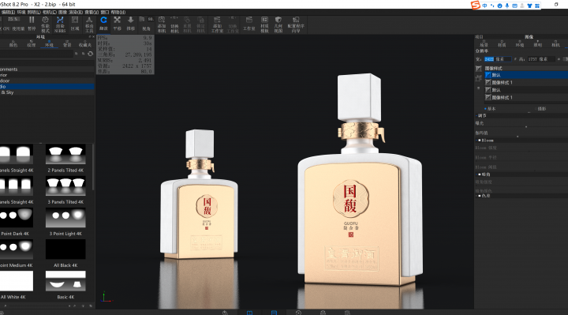Switch to the Camera (相机) project tab
Image resolution: width=568 pixels, height=315 pixels.
pos(555,43)
